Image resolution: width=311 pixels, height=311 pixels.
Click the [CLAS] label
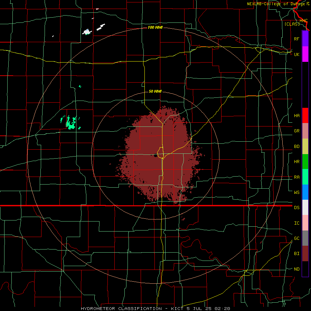click(x=292, y=24)
